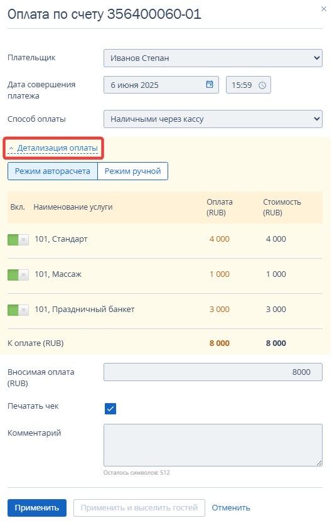This screenshot has width=332, height=523.
Task: Click Применить и выселить гостей button
Action: click(x=139, y=508)
